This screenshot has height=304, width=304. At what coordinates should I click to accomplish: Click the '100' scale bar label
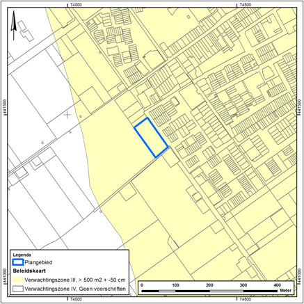pyautogui.click(x=175, y=285)
